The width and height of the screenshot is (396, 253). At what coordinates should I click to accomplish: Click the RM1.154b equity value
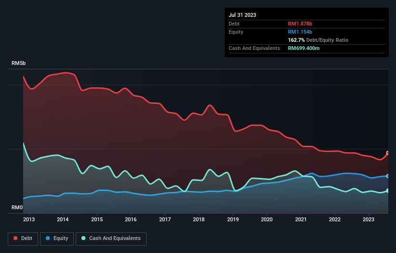pyautogui.click(x=300, y=32)
